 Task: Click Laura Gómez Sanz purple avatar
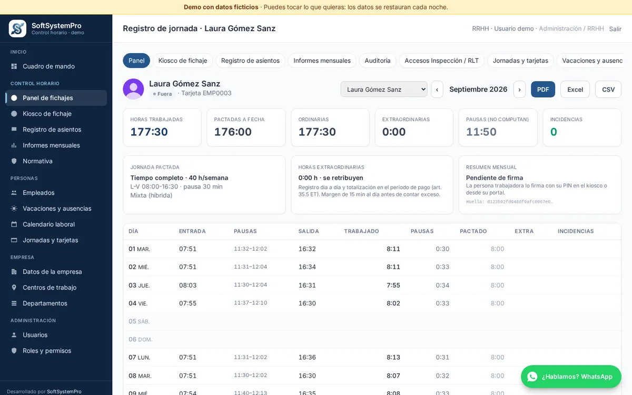pos(133,89)
